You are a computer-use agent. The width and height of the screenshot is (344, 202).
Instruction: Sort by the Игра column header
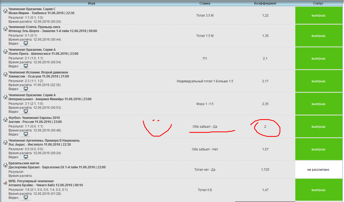tap(91, 3)
